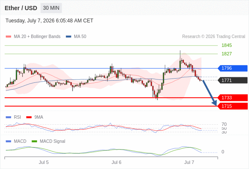Viewport: 249px width, 169px height.
Task: Click the 1845 resistance level label
Action: coord(227,45)
